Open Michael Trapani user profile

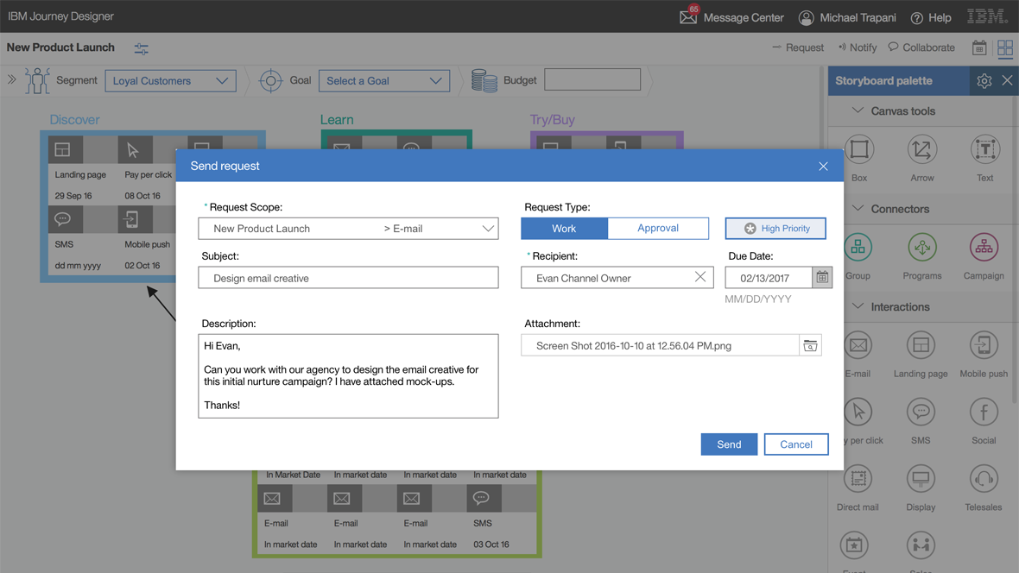click(x=847, y=17)
